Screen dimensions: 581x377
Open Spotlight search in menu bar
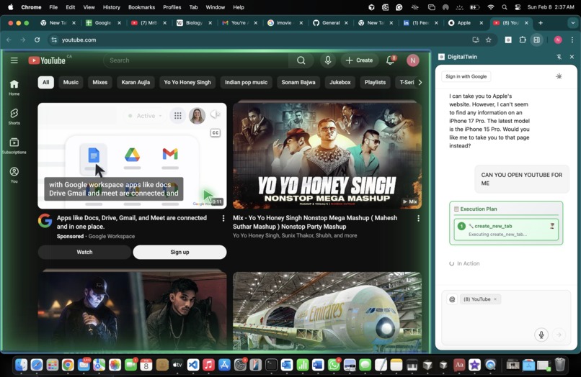(x=505, y=7)
